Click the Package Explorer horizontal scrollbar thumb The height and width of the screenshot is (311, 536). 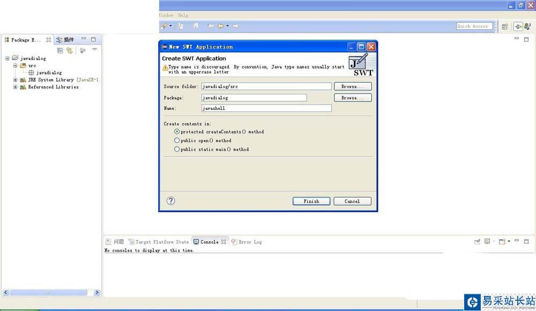(x=48, y=292)
